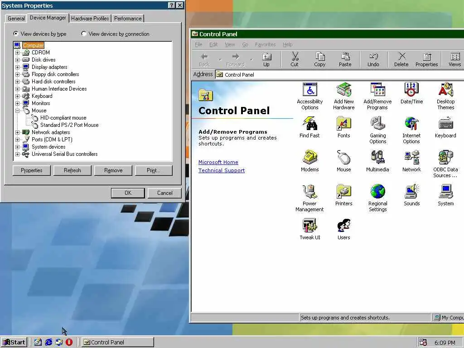The image size is (464, 348).
Task: Follow the Microsoft Home link
Action: tap(218, 162)
